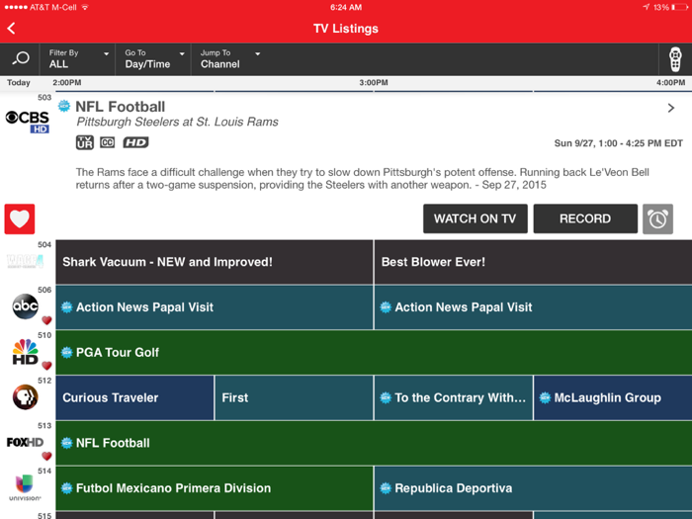Viewport: 692px width, 519px height.
Task: Open Curious Traveler program
Action: 134,397
